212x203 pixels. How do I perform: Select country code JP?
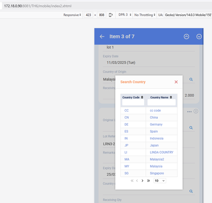(126, 145)
